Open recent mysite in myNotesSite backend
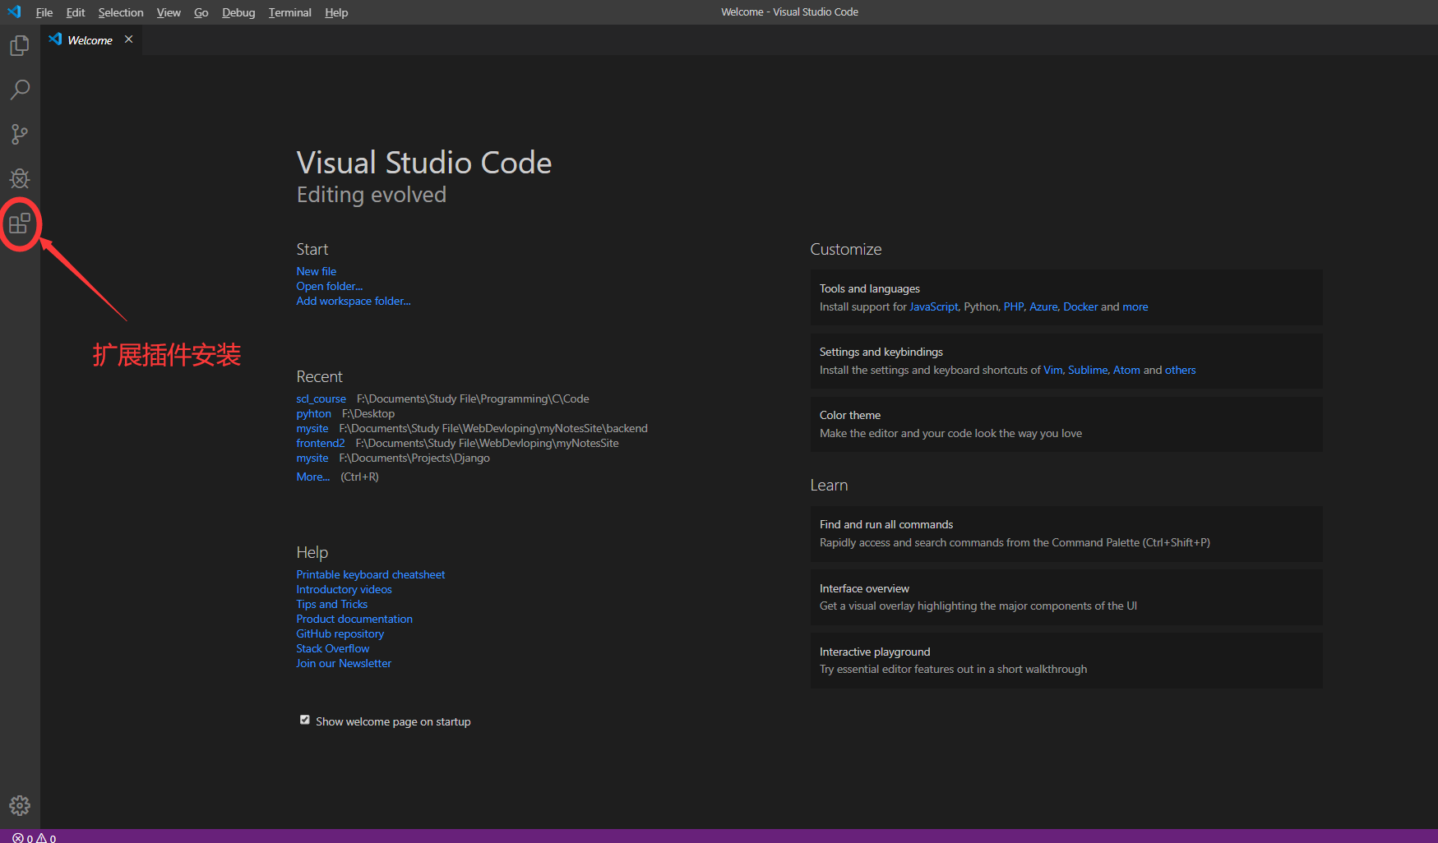Screen dimensions: 1438x843 coord(312,428)
